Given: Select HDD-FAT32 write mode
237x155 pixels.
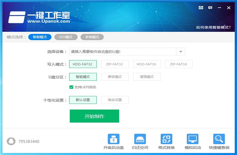Looking at the screenshot, I should click(83, 64).
